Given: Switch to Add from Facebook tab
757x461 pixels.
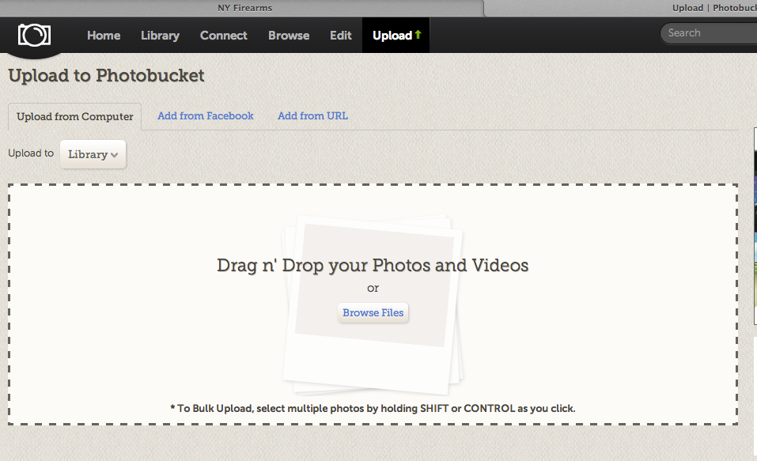Looking at the screenshot, I should point(206,116).
